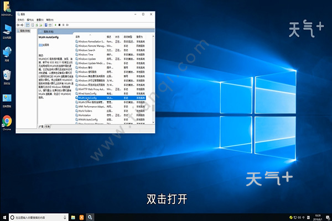Select the Recycle Bin desktop icon
332x221 pixels.
(7, 77)
